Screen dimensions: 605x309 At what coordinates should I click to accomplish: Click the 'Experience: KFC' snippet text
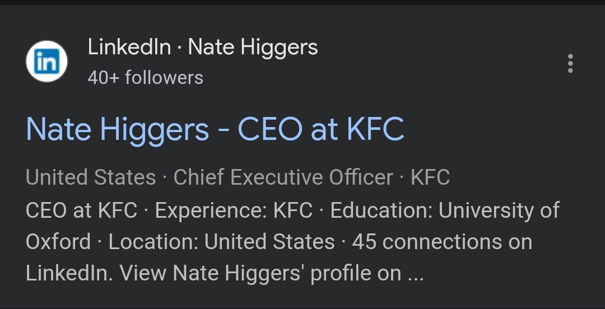click(234, 210)
